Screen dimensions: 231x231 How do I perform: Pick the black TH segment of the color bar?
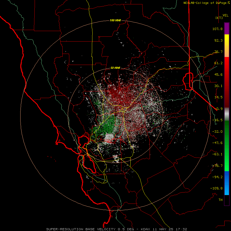(227, 200)
